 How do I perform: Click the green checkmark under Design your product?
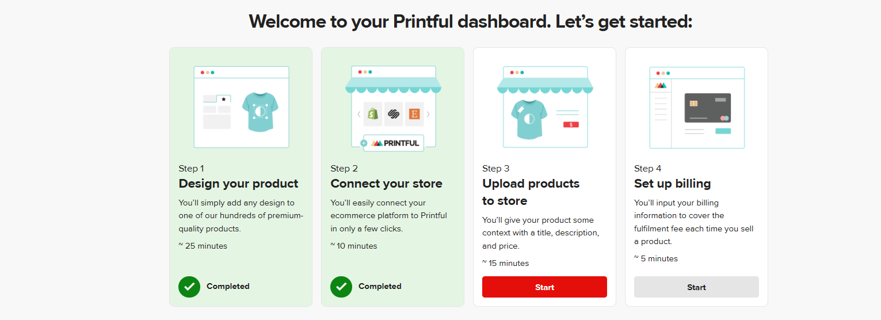189,287
